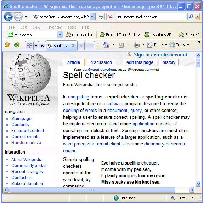This screenshot has width=204, height=203.
Task: Click the Quick Tabs grid icon
Action: click(29, 46)
